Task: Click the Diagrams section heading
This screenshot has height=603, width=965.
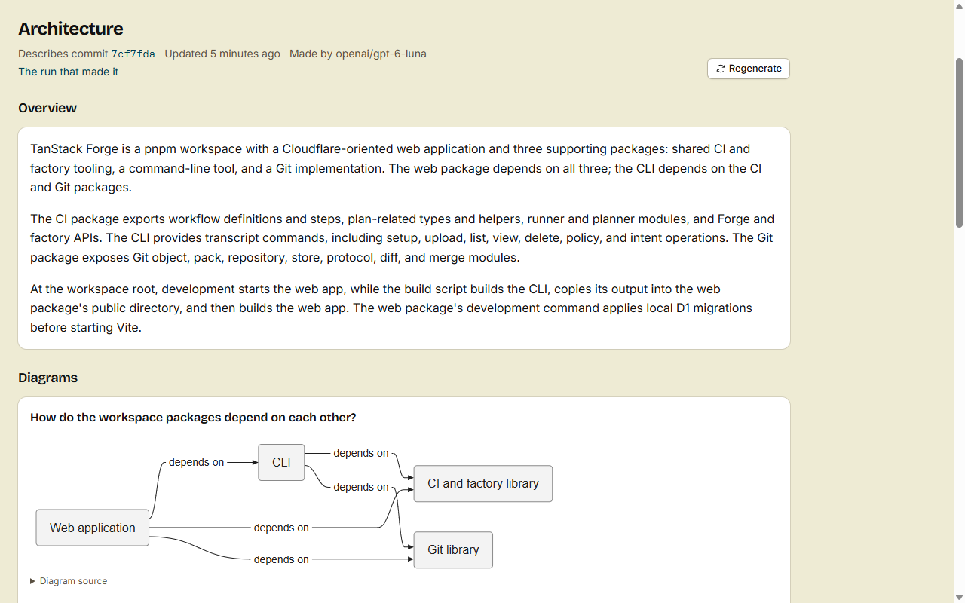Action: pyautogui.click(x=48, y=378)
